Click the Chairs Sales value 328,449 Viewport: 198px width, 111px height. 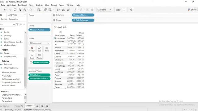(x=71, y=53)
